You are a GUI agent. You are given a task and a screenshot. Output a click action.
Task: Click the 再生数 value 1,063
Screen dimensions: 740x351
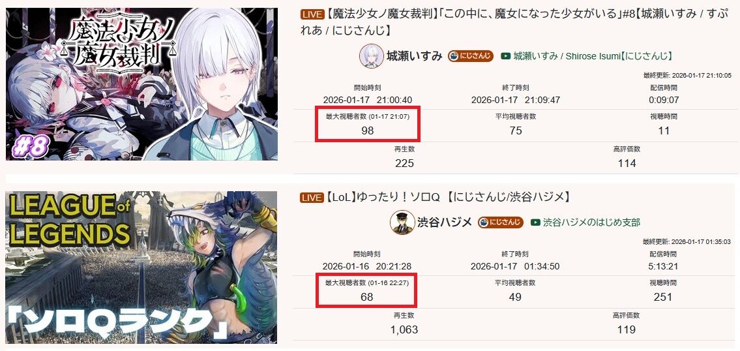[x=404, y=329]
